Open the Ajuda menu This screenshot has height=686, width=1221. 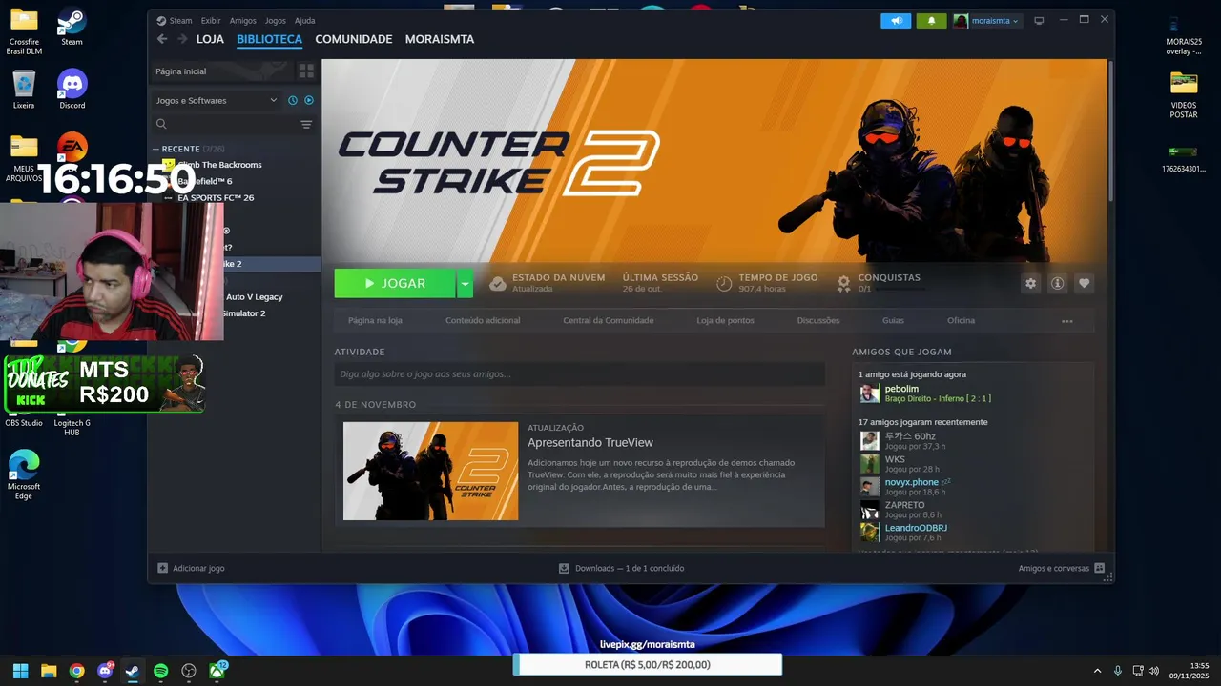pyautogui.click(x=304, y=20)
